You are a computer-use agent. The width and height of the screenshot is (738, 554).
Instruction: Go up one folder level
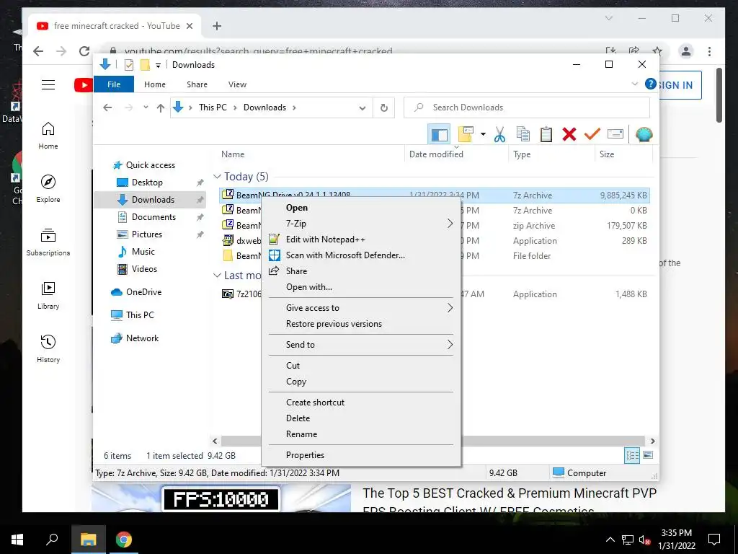[x=161, y=108]
